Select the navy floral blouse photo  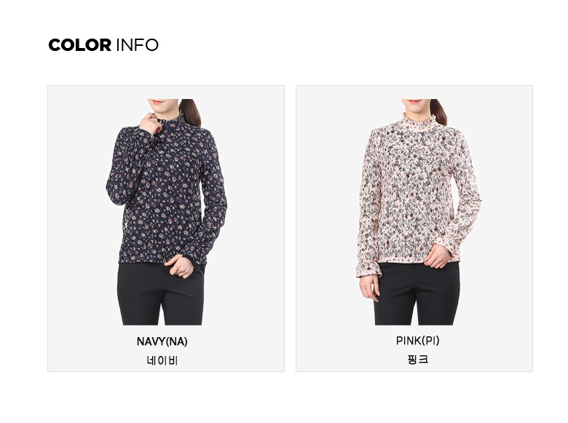(166, 212)
